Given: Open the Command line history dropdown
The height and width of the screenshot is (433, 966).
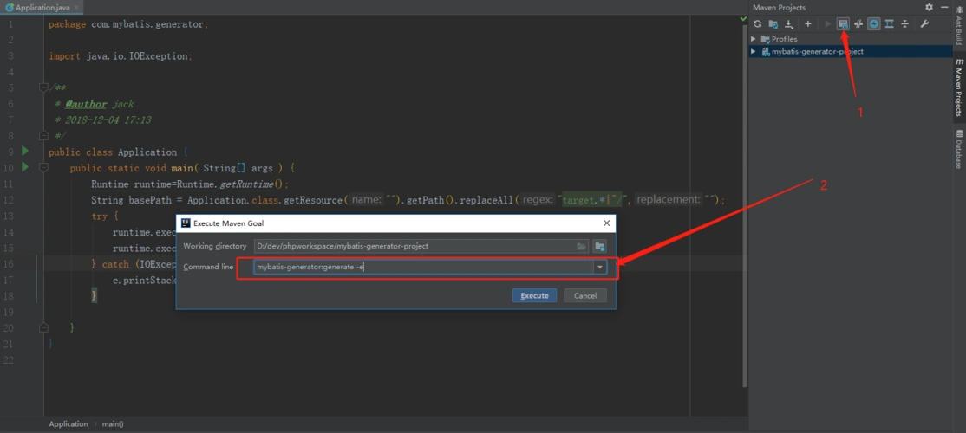Looking at the screenshot, I should click(599, 268).
